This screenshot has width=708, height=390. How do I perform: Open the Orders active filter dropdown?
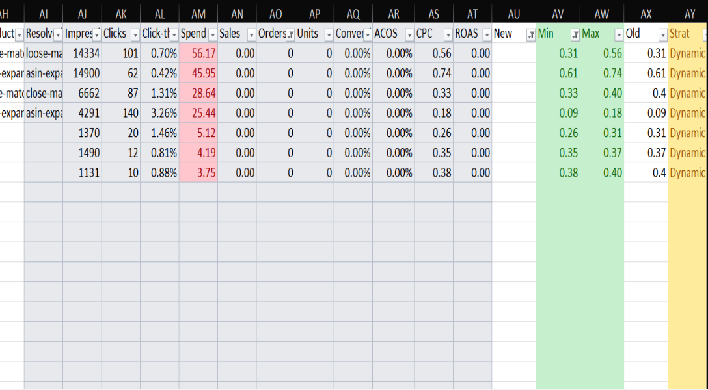click(290, 34)
